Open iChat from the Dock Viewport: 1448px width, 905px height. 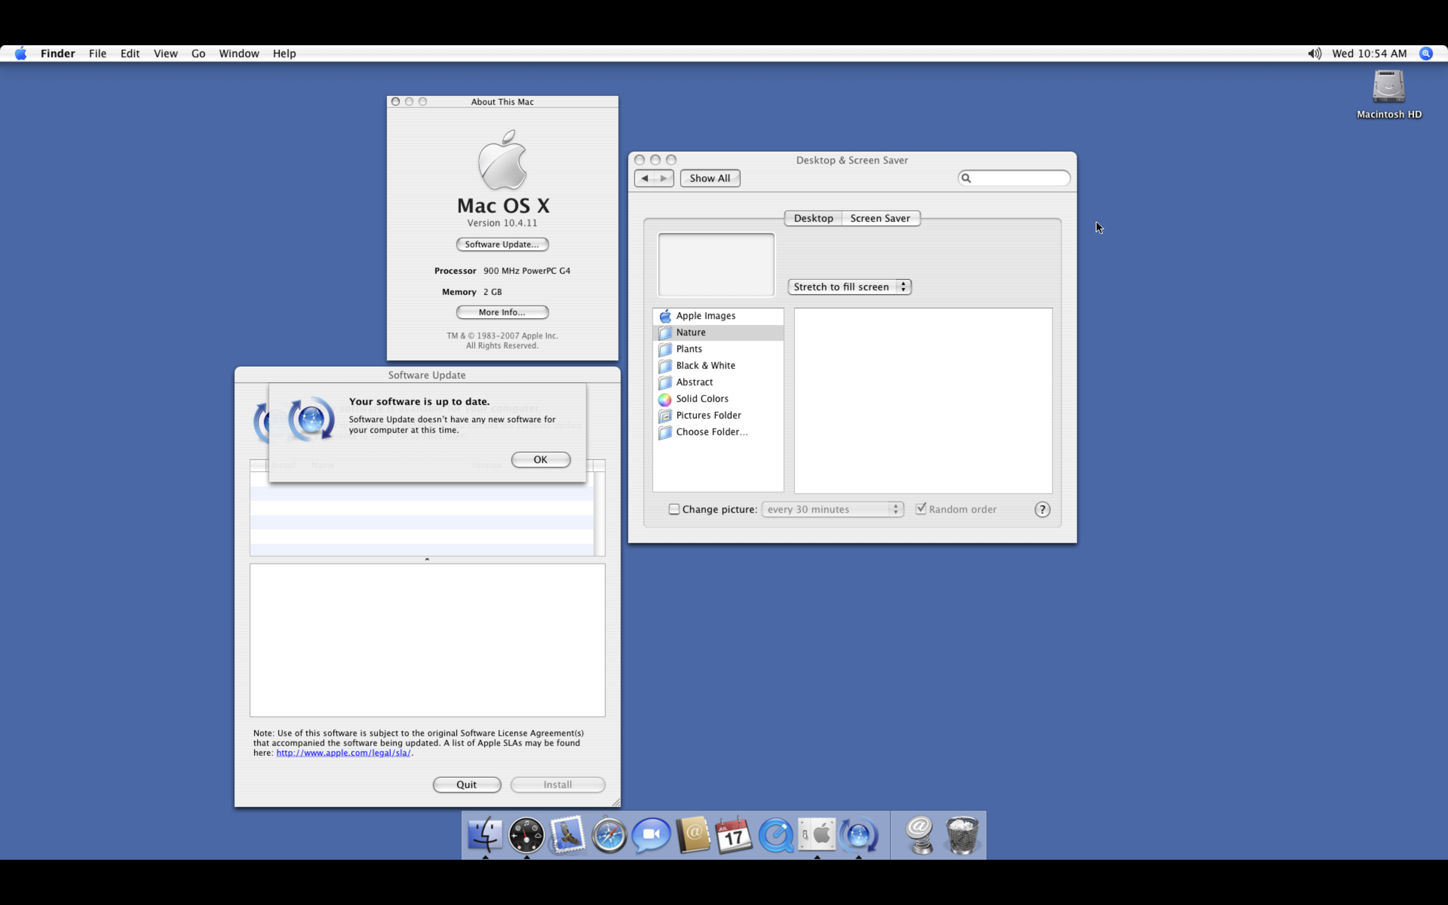pyautogui.click(x=651, y=834)
